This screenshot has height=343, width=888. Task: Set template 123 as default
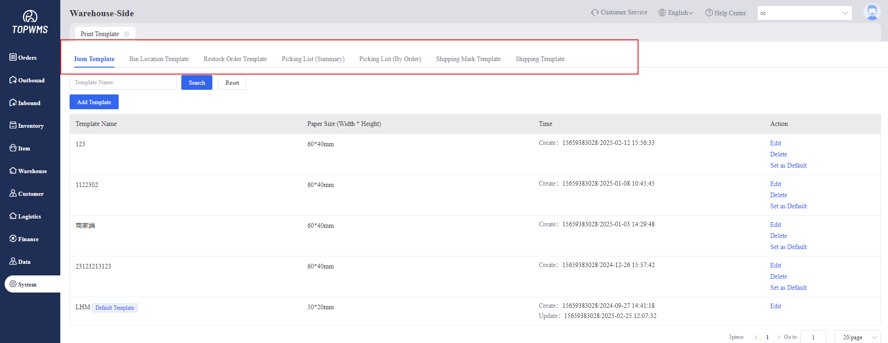tap(788, 166)
